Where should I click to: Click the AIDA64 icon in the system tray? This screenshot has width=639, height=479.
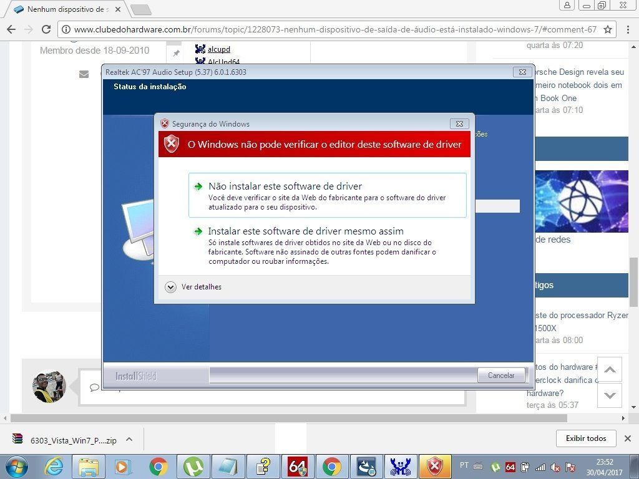tap(510, 468)
